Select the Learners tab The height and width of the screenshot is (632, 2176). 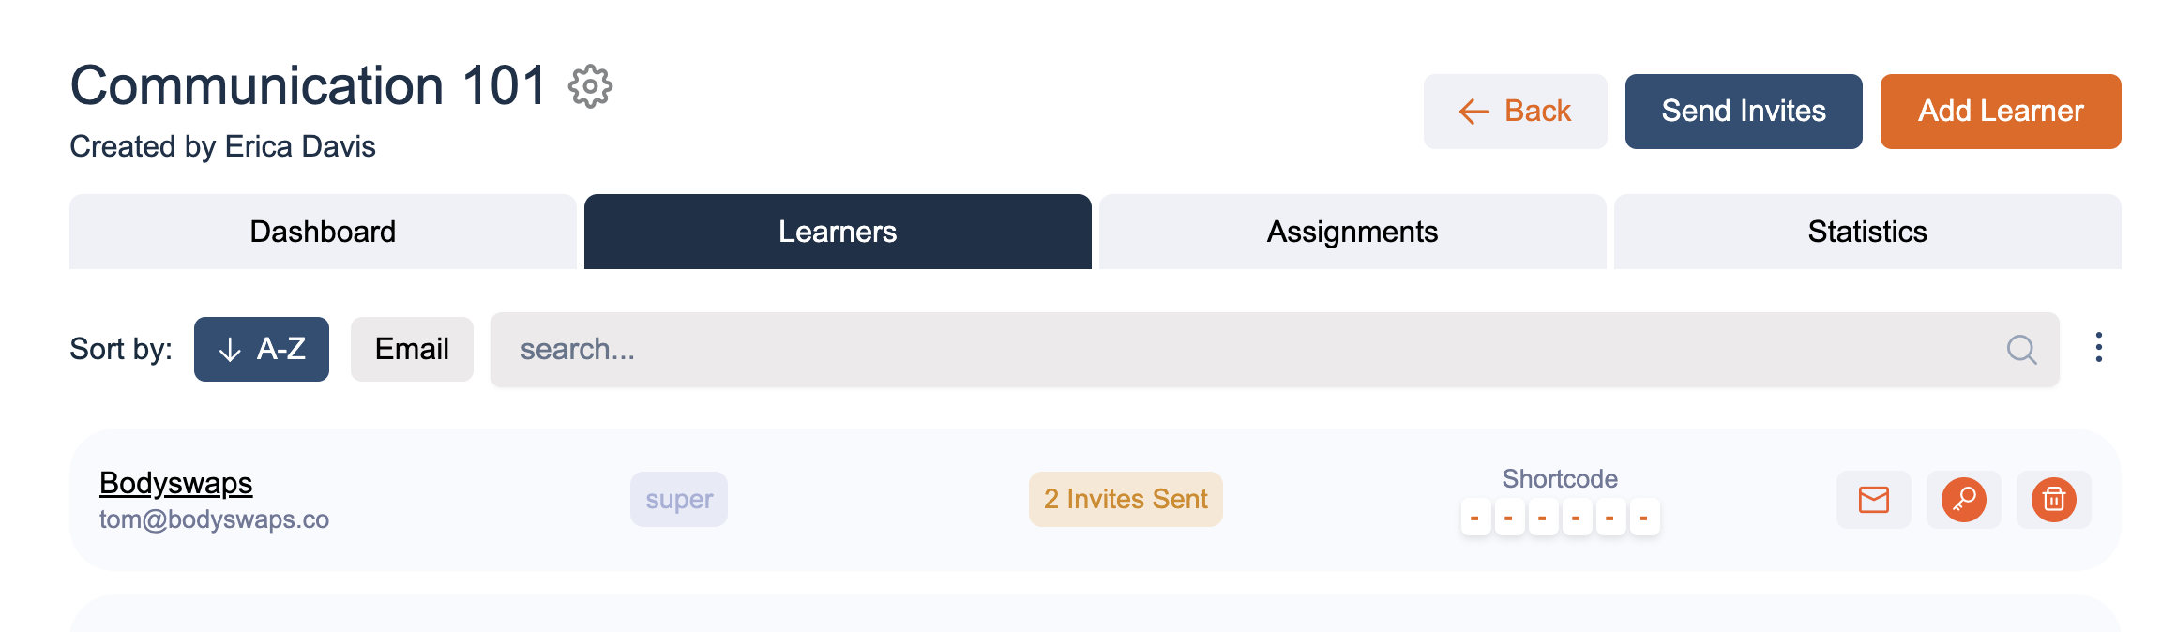click(x=838, y=232)
